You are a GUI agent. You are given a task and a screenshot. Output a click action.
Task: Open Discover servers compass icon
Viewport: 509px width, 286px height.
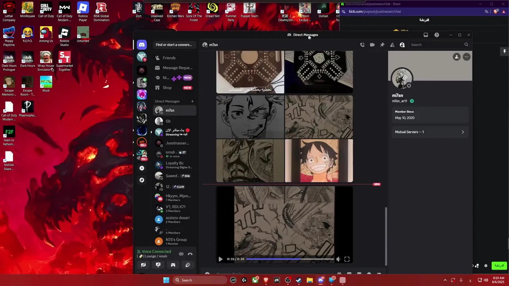point(142,180)
